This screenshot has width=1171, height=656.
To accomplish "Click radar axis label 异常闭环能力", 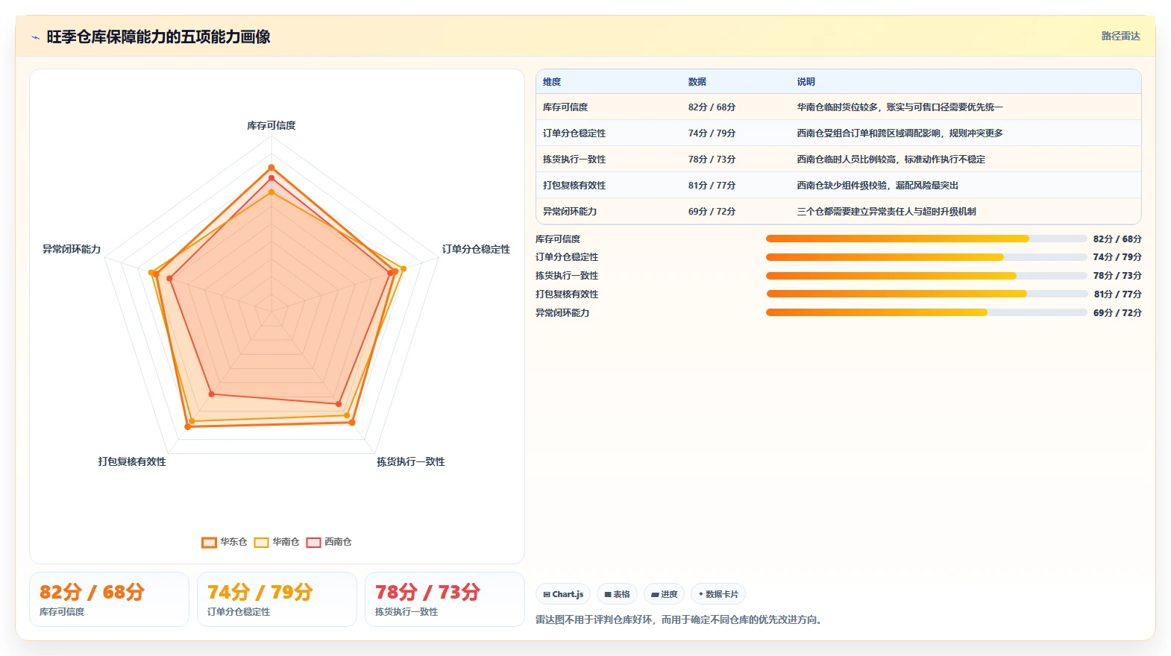I will (x=72, y=249).
